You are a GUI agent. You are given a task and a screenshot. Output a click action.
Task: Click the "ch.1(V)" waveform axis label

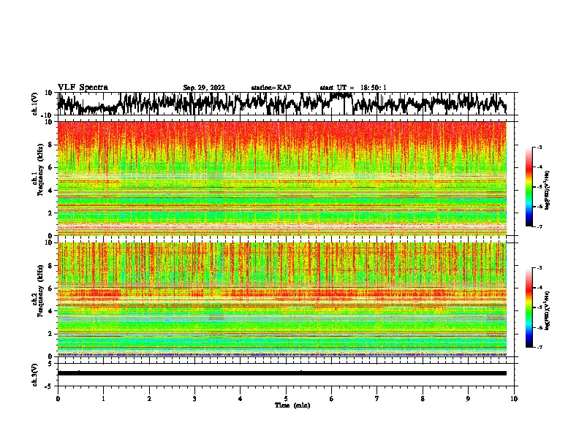point(35,104)
